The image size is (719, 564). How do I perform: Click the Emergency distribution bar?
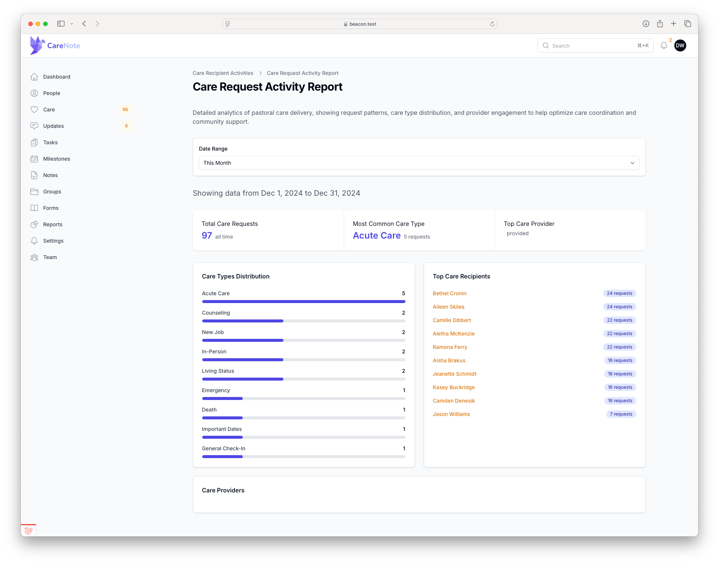click(303, 398)
